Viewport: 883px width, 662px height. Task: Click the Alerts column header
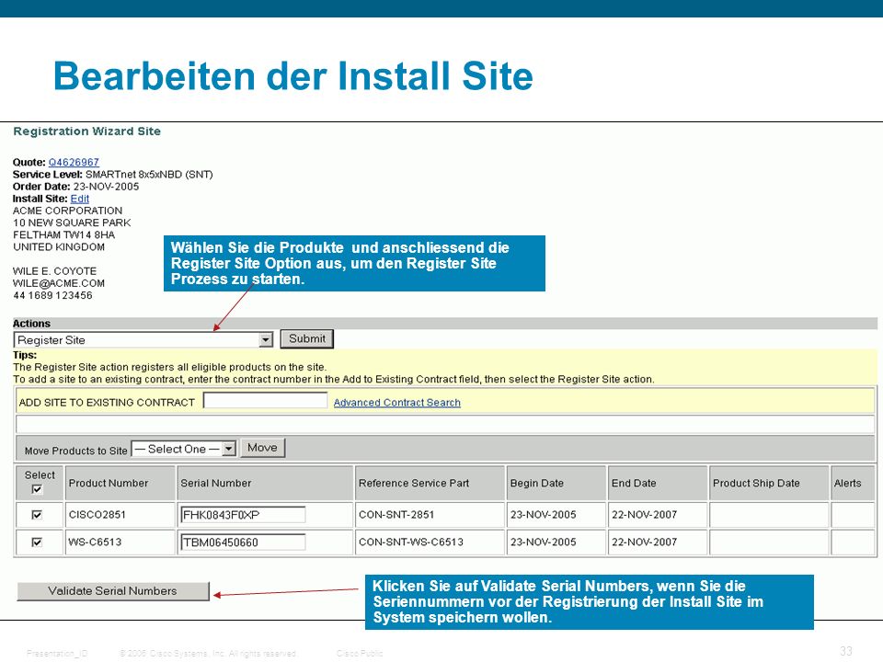[x=853, y=483]
